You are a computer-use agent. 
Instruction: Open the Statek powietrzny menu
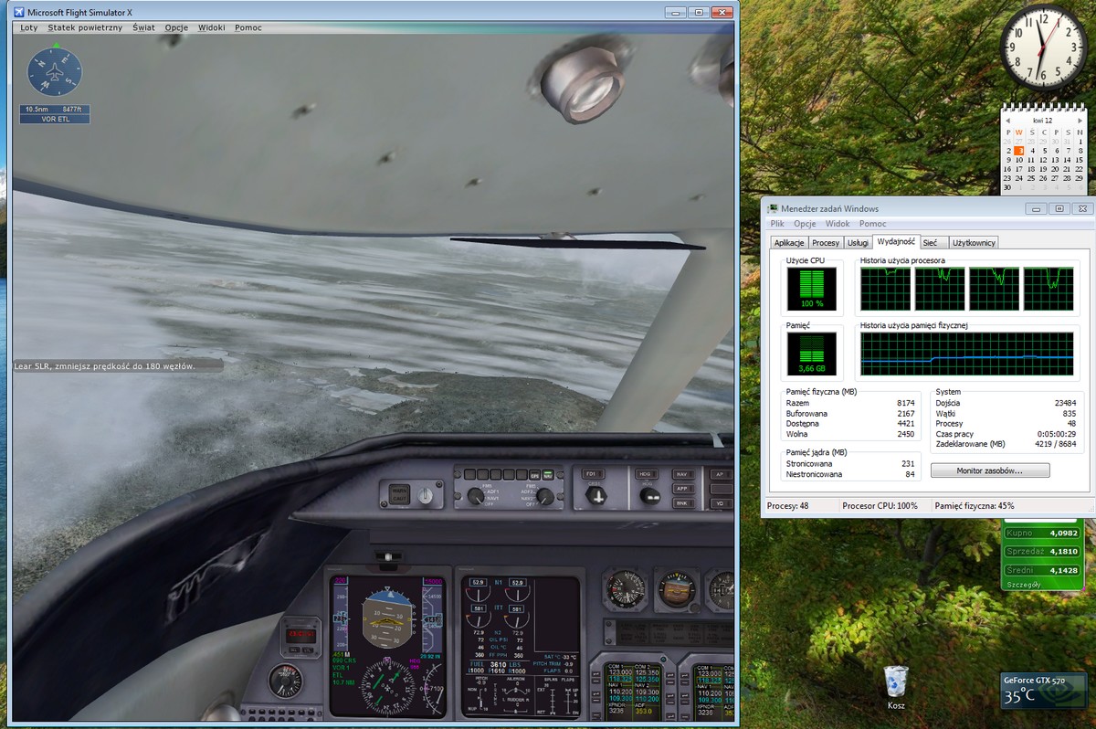tap(85, 27)
